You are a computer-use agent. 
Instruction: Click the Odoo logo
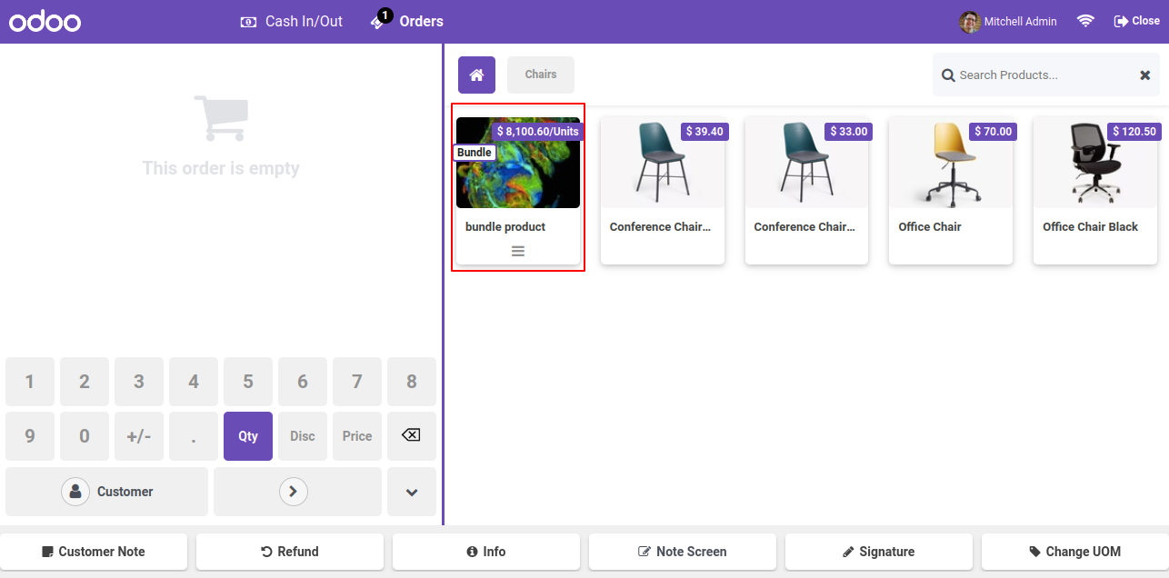pyautogui.click(x=45, y=21)
